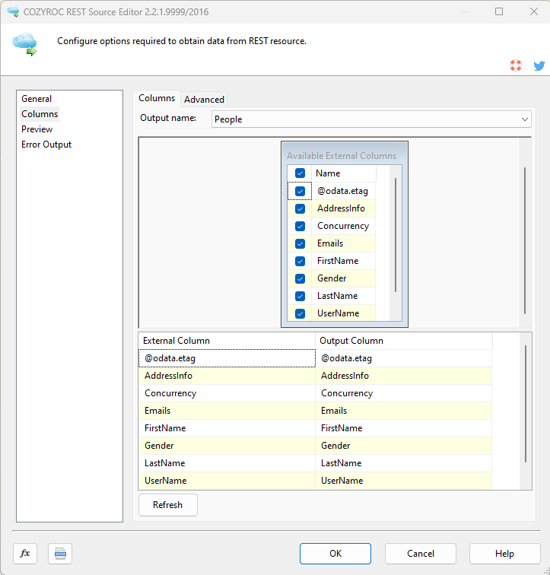Screen dimensions: 550x575
Task: Click the Cancel button
Action: coord(421,554)
